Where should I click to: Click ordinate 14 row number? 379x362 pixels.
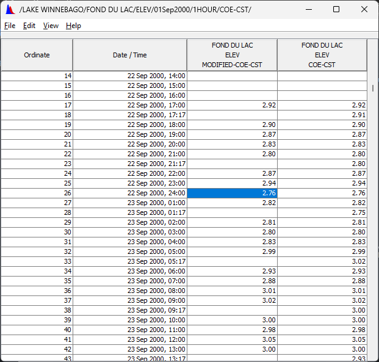tap(37, 76)
